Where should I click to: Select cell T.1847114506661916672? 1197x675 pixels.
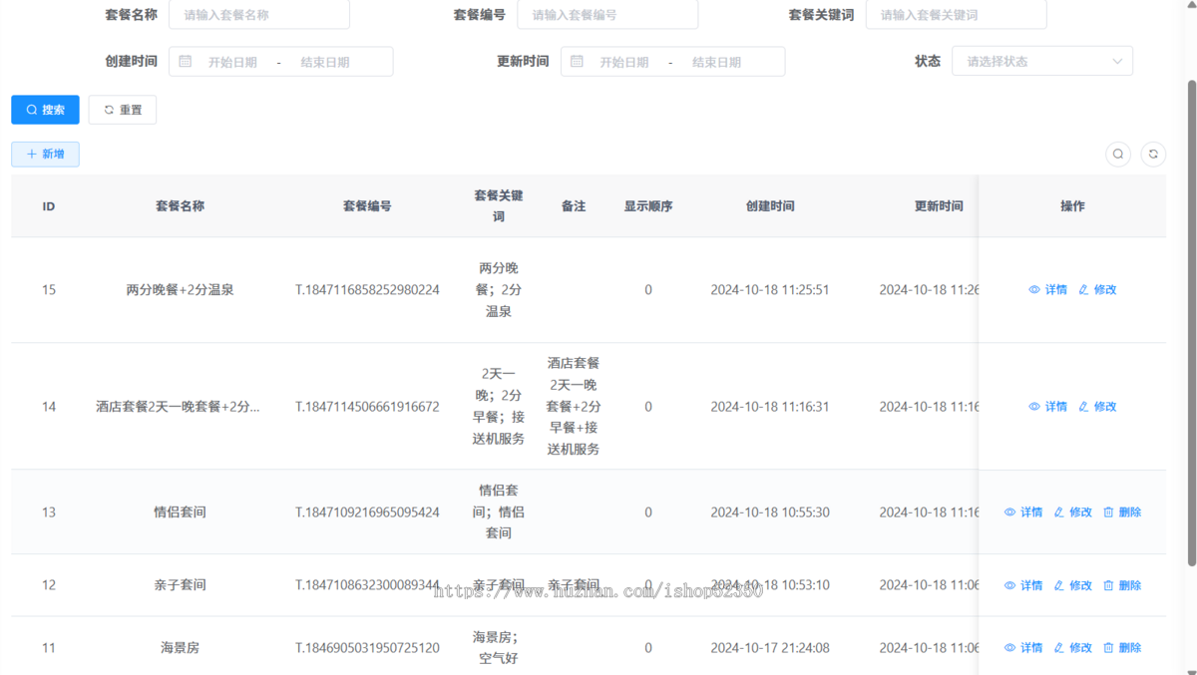click(x=367, y=407)
